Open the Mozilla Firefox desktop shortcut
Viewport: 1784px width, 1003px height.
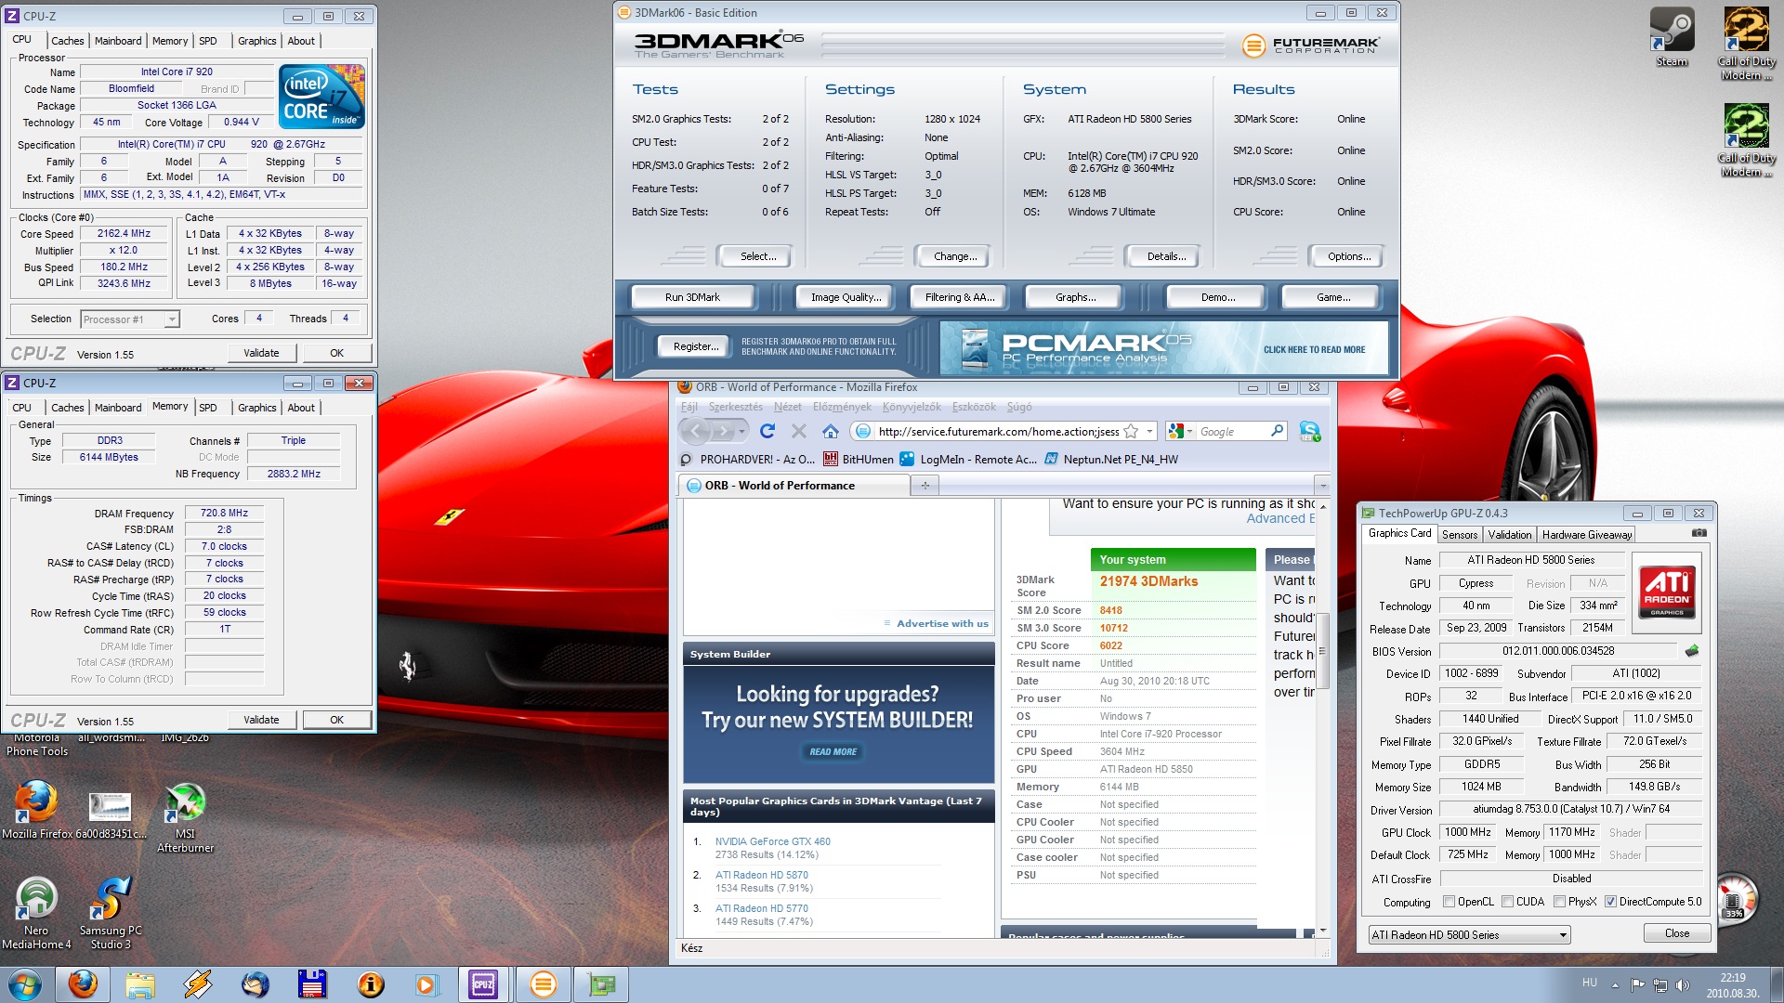(36, 809)
